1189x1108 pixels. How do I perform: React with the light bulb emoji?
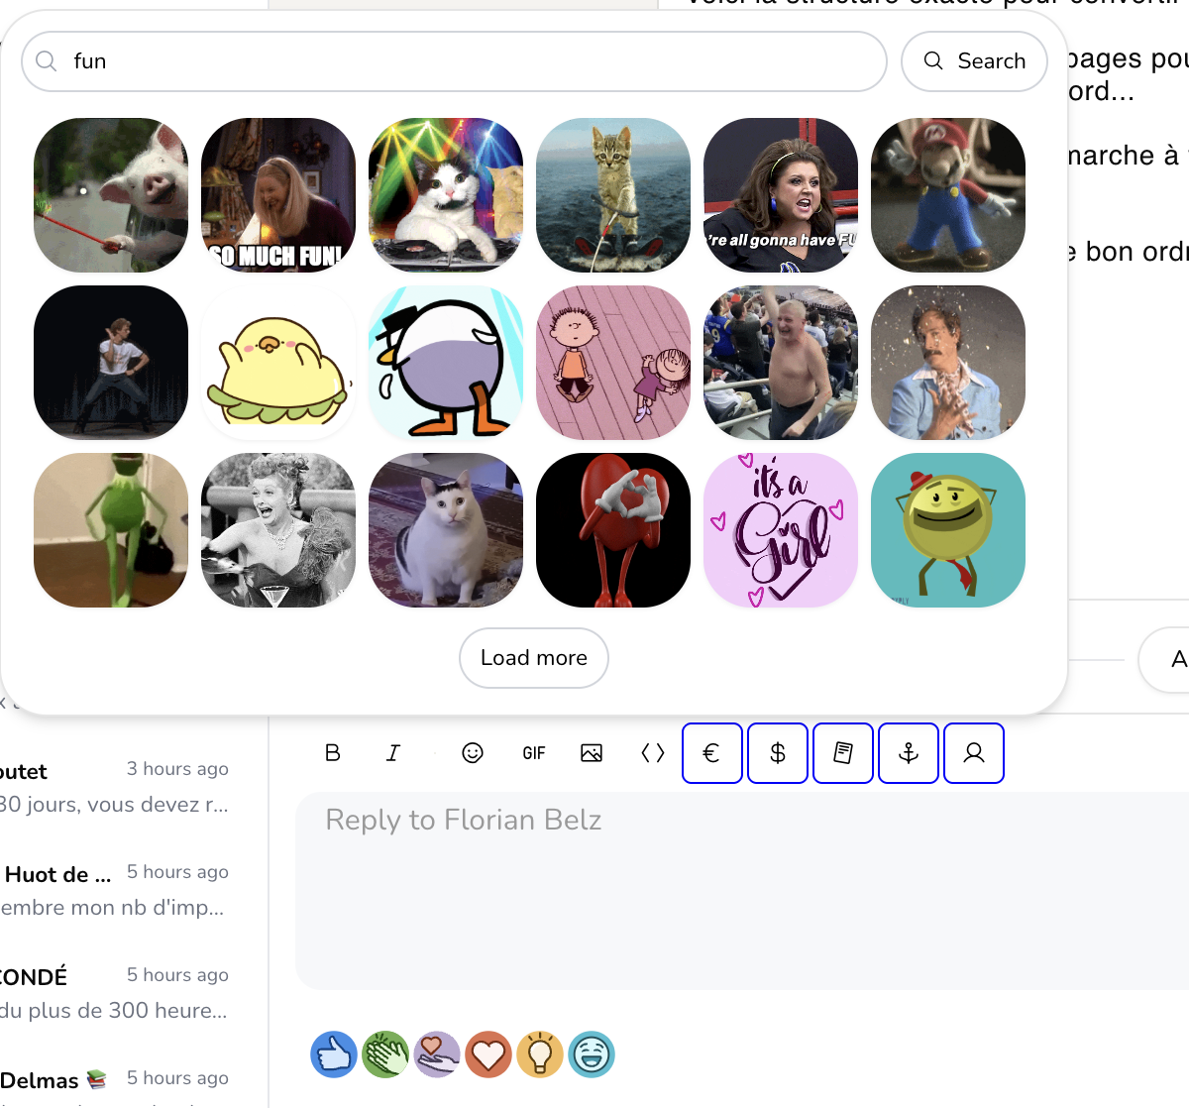(540, 1054)
